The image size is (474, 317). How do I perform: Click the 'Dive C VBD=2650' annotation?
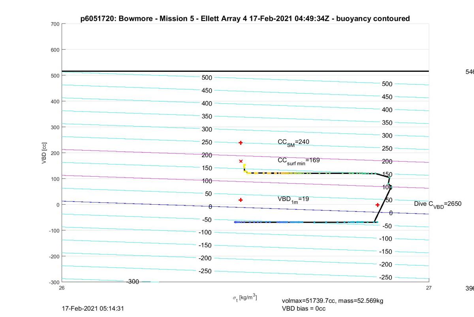(438, 204)
